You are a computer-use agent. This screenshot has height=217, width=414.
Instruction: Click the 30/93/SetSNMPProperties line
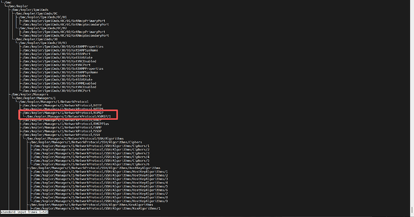coord(63,69)
